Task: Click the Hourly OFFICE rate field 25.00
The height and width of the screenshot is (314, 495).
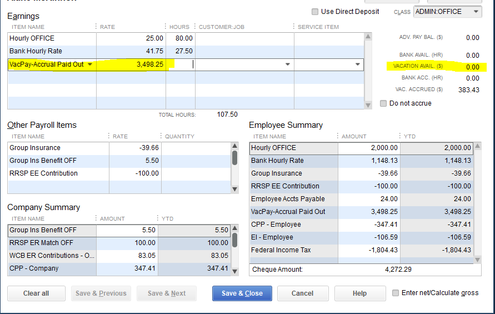Action: (131, 38)
